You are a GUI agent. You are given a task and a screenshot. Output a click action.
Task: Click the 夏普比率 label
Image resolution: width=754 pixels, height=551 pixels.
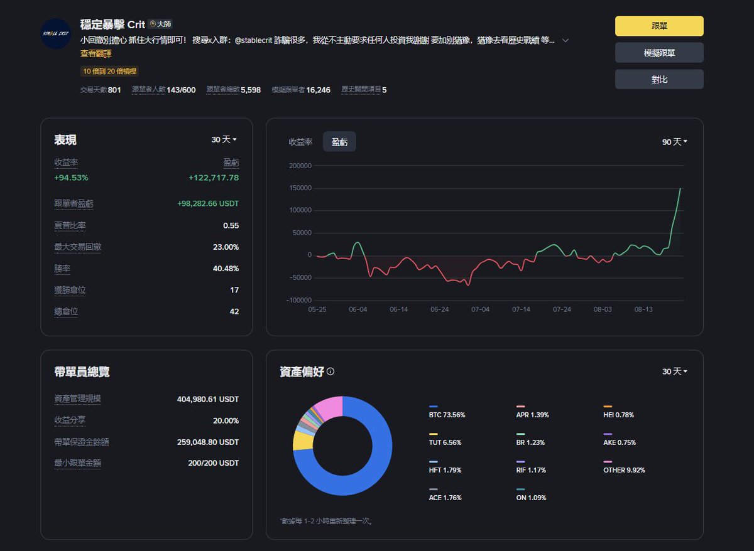(70, 225)
